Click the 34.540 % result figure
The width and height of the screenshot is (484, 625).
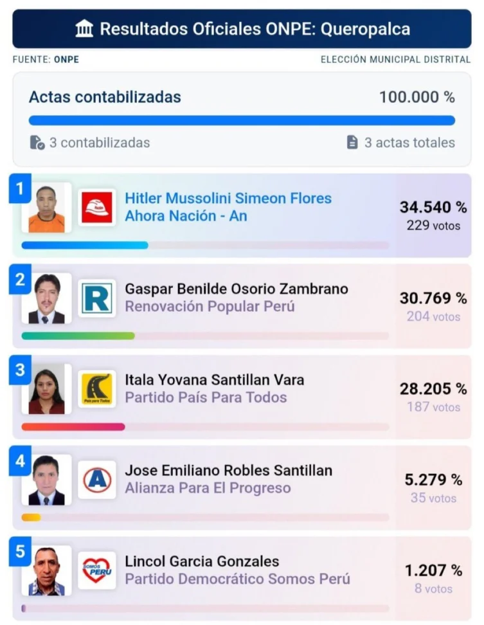433,207
